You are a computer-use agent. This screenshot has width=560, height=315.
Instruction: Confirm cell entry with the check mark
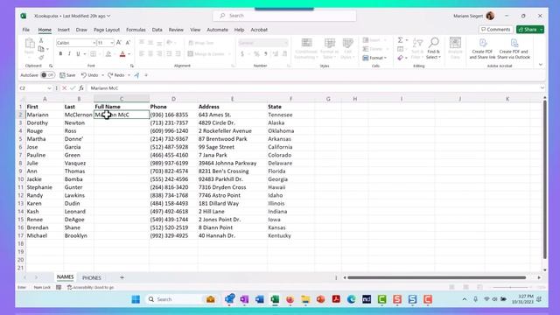pyautogui.click(x=73, y=87)
